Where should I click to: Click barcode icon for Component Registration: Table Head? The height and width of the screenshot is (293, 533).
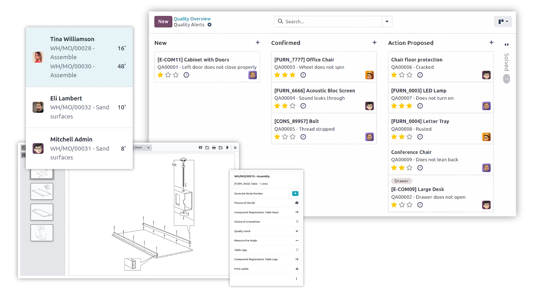(297, 212)
